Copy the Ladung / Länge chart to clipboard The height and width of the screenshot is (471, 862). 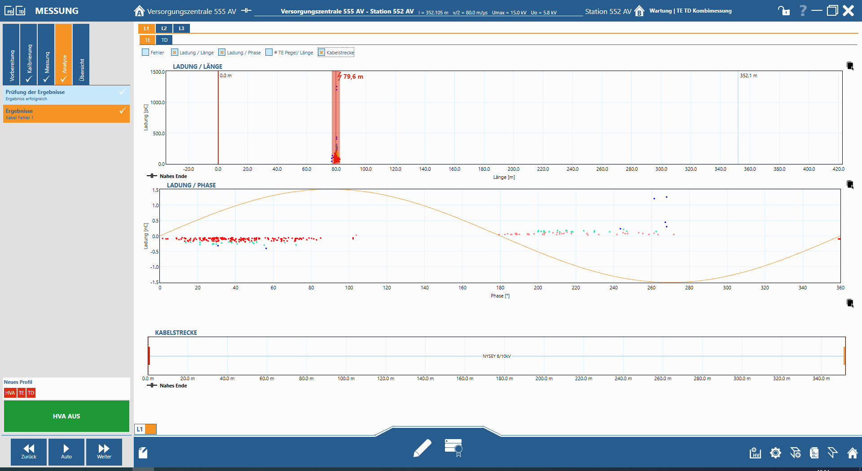click(850, 66)
